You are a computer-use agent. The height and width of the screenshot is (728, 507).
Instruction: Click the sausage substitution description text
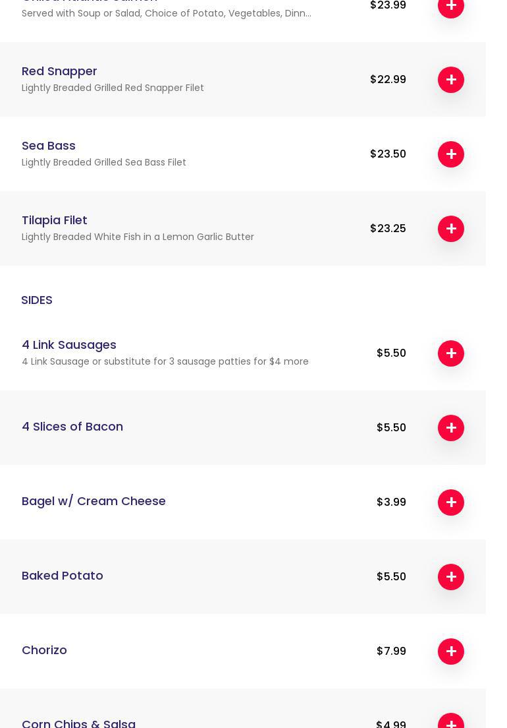click(165, 361)
